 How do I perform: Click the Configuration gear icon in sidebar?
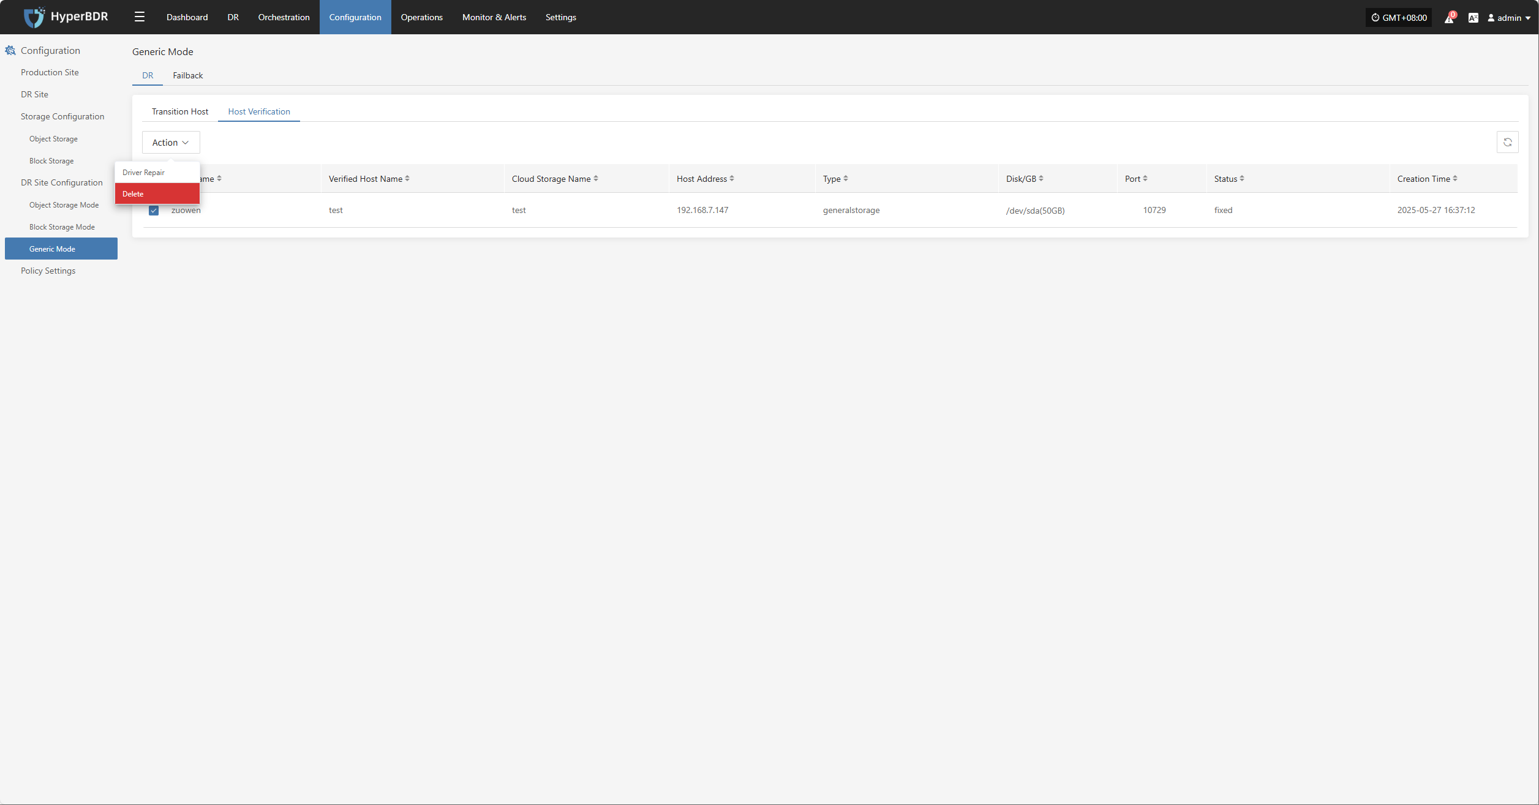pyautogui.click(x=10, y=50)
